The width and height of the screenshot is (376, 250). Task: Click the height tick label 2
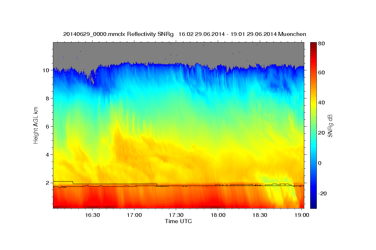(x=48, y=183)
